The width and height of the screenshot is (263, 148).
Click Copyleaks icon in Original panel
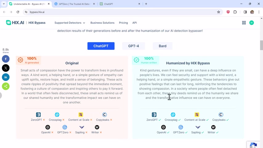coord(104,115)
